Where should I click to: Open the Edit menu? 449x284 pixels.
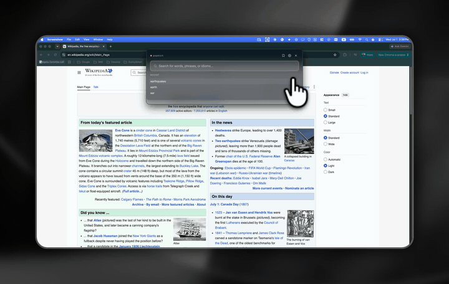point(77,39)
